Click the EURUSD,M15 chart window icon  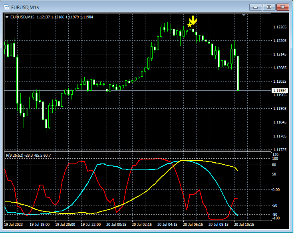(x=6, y=8)
